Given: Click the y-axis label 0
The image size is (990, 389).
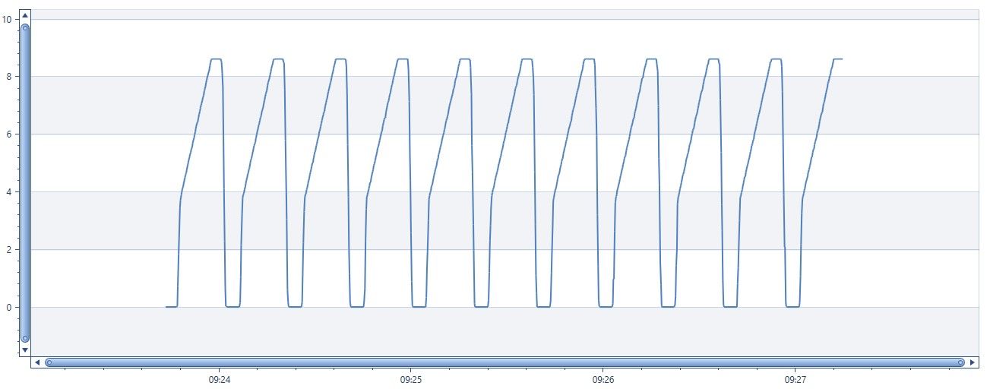Looking at the screenshot, I should coord(9,308).
